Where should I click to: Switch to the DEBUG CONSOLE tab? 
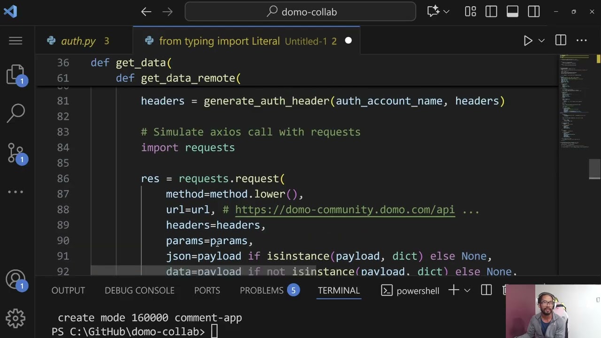point(139,291)
